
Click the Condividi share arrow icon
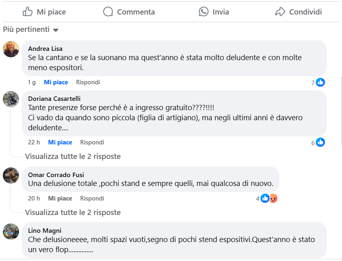point(280,12)
